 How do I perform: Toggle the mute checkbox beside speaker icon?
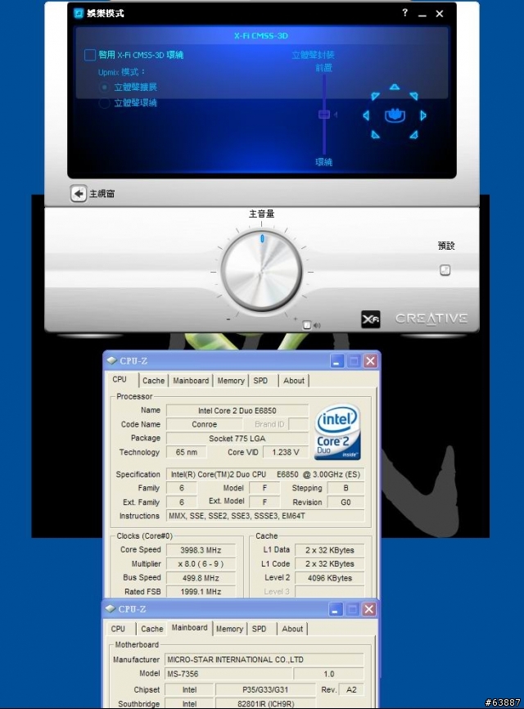click(x=307, y=325)
